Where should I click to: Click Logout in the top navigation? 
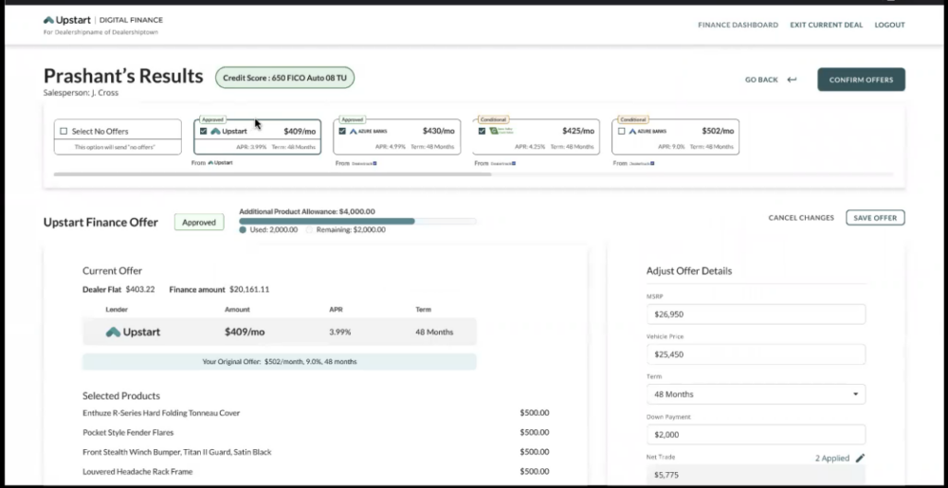[889, 25]
